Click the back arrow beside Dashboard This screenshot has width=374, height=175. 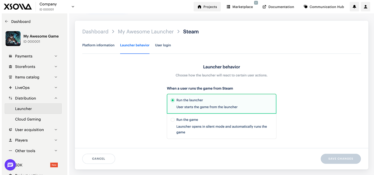pos(7,21)
